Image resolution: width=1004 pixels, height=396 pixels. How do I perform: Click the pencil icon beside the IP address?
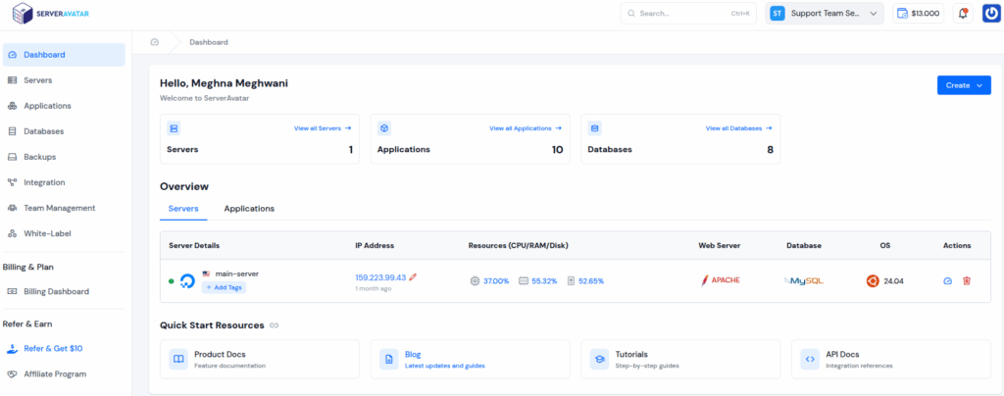tap(414, 277)
